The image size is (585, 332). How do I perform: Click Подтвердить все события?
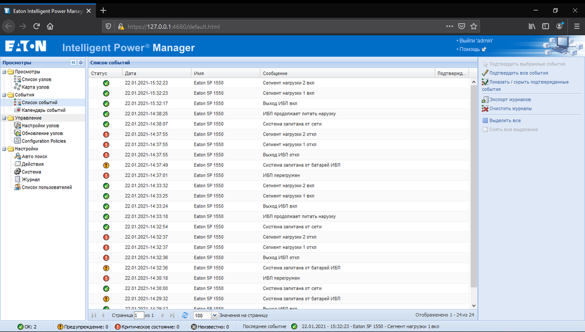coord(519,73)
